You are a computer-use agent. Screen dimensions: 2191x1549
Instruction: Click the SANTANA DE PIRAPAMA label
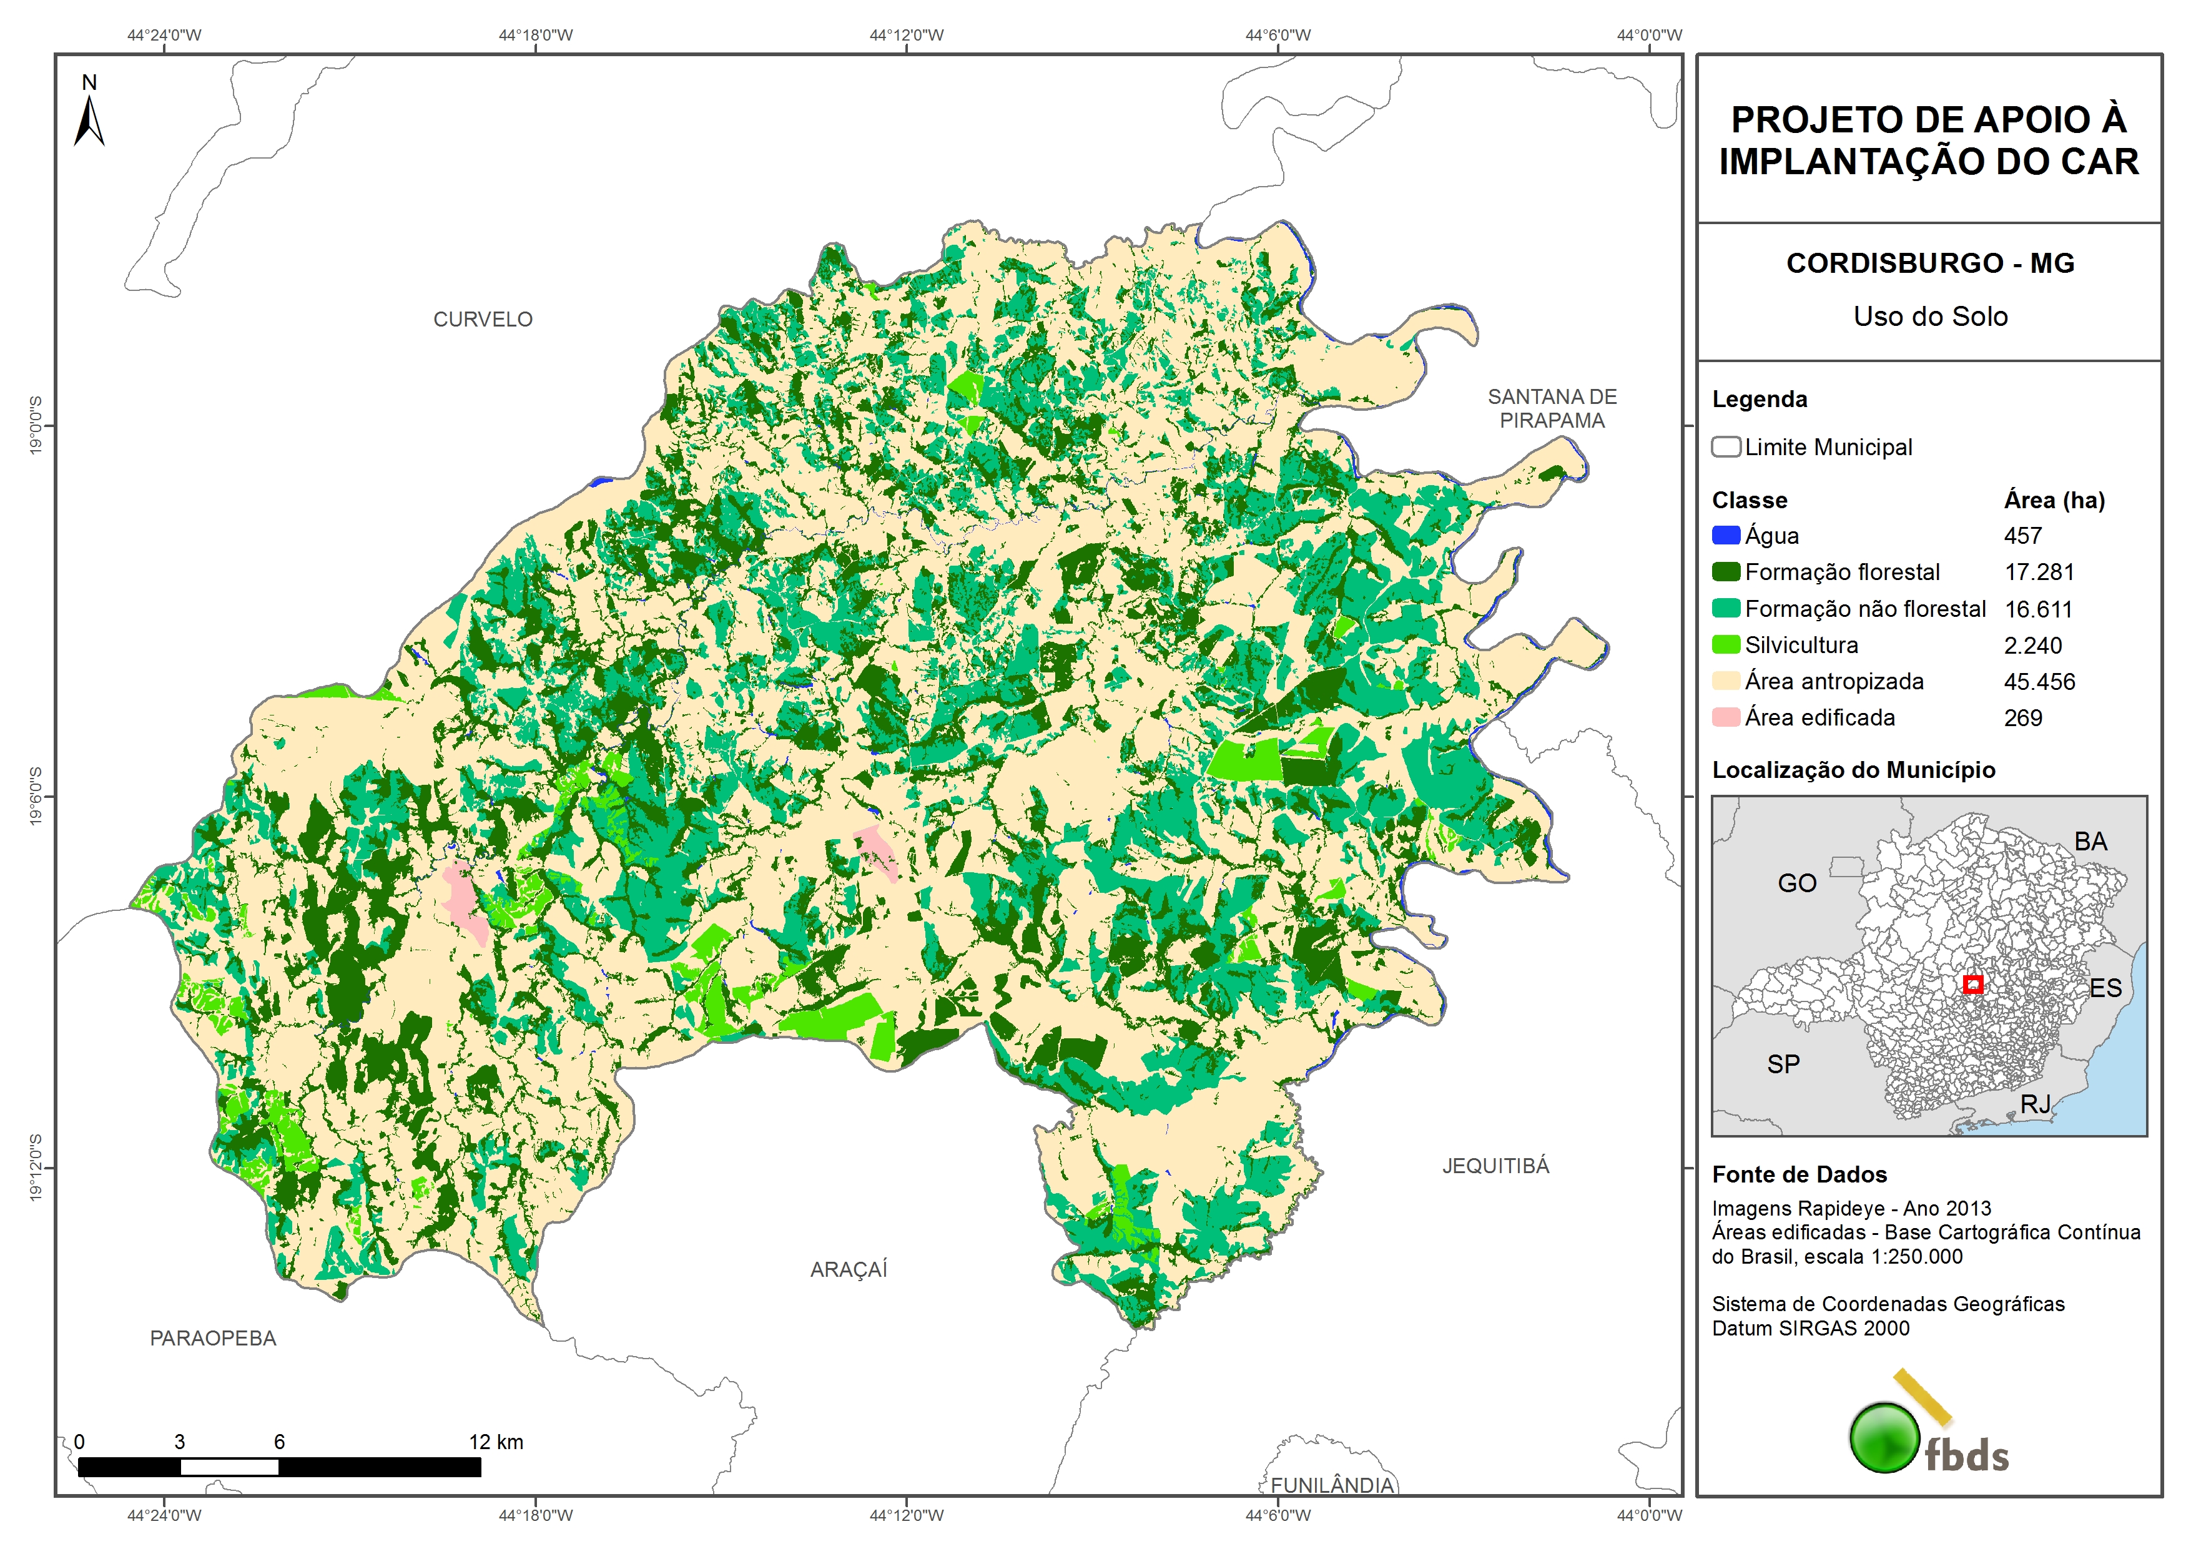tap(1552, 408)
